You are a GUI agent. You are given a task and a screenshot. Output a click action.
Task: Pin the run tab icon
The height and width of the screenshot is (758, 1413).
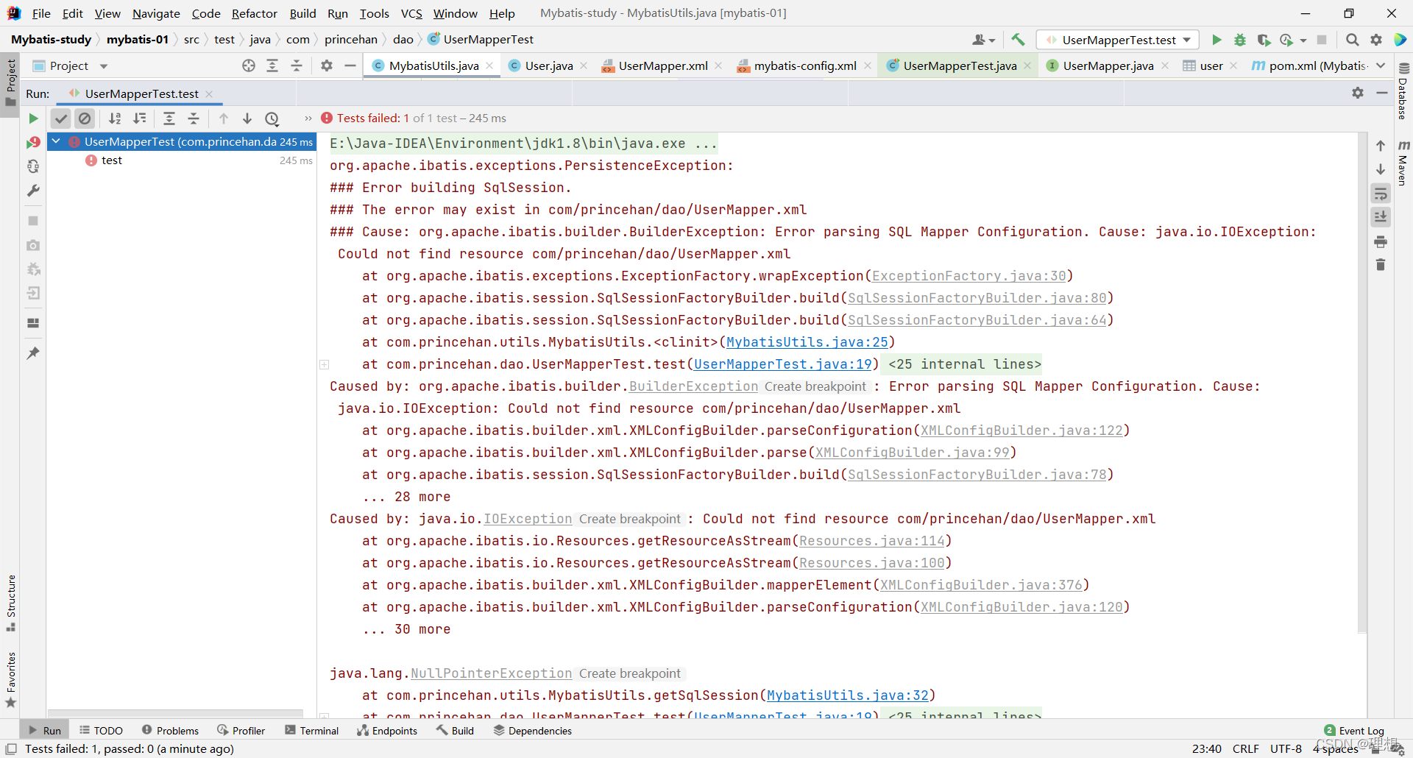(33, 353)
